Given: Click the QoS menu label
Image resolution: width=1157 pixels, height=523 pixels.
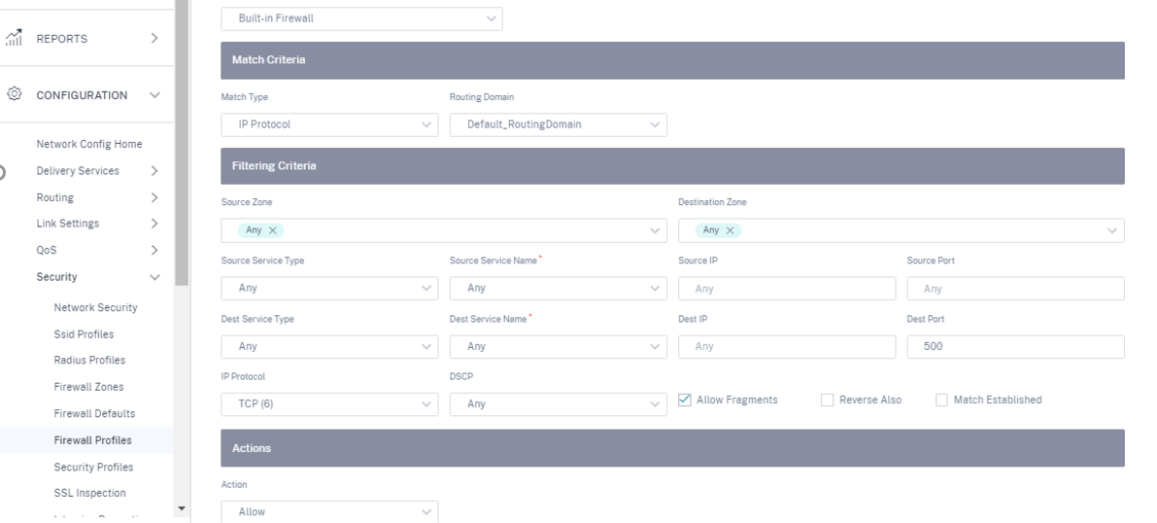Looking at the screenshot, I should point(47,251).
